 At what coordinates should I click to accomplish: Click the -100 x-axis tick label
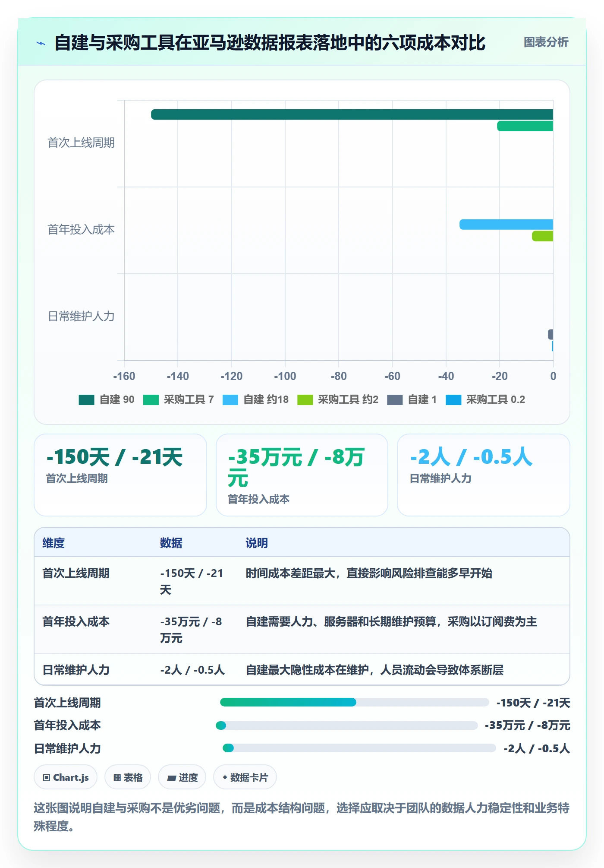(285, 376)
